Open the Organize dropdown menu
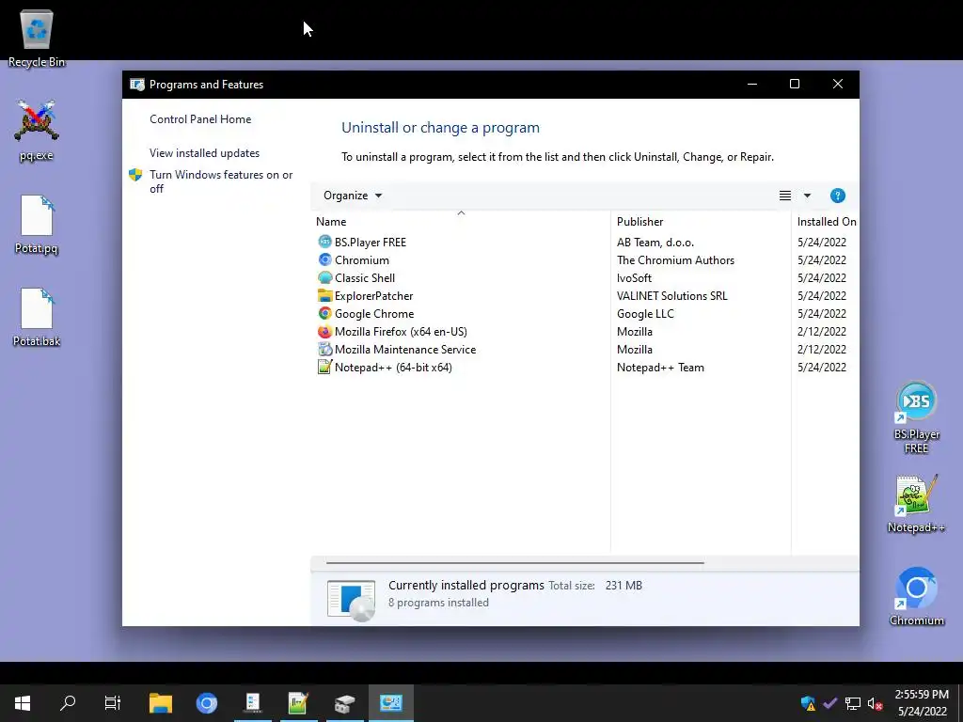This screenshot has height=722, width=963. tap(353, 196)
